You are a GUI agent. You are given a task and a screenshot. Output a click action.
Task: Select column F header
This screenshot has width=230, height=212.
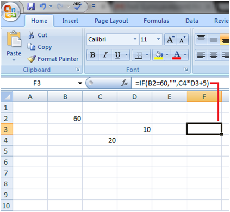coord(204,97)
